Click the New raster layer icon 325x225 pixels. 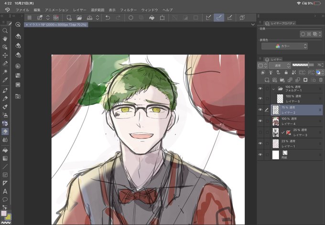[267, 80]
